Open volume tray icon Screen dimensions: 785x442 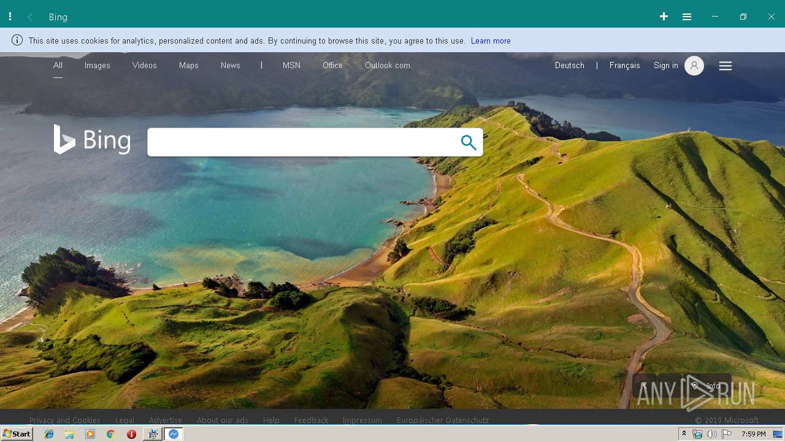click(711, 434)
